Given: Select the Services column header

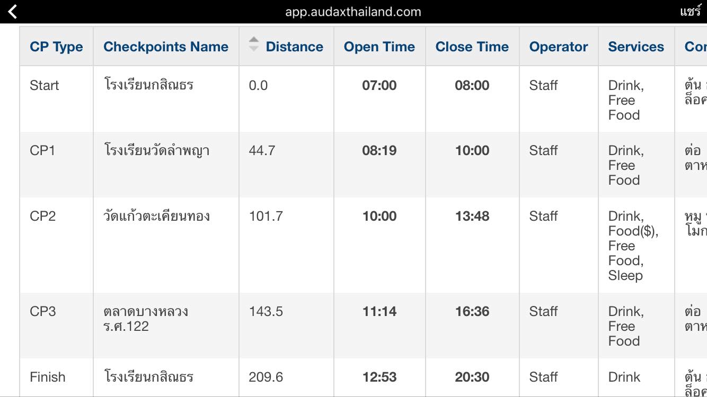Looking at the screenshot, I should (636, 47).
